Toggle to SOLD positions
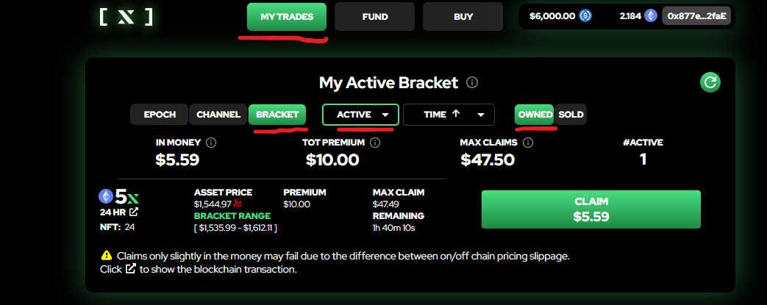The image size is (767, 305). [571, 115]
